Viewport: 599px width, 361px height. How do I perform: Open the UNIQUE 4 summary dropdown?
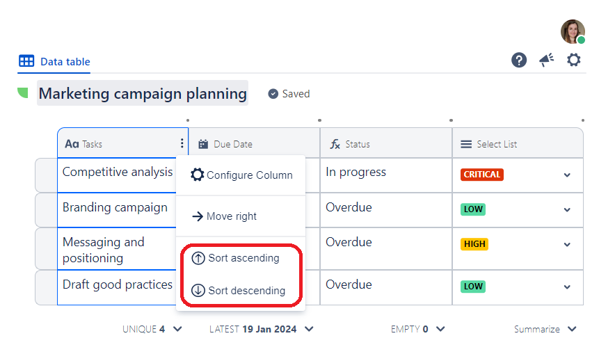[x=177, y=329]
